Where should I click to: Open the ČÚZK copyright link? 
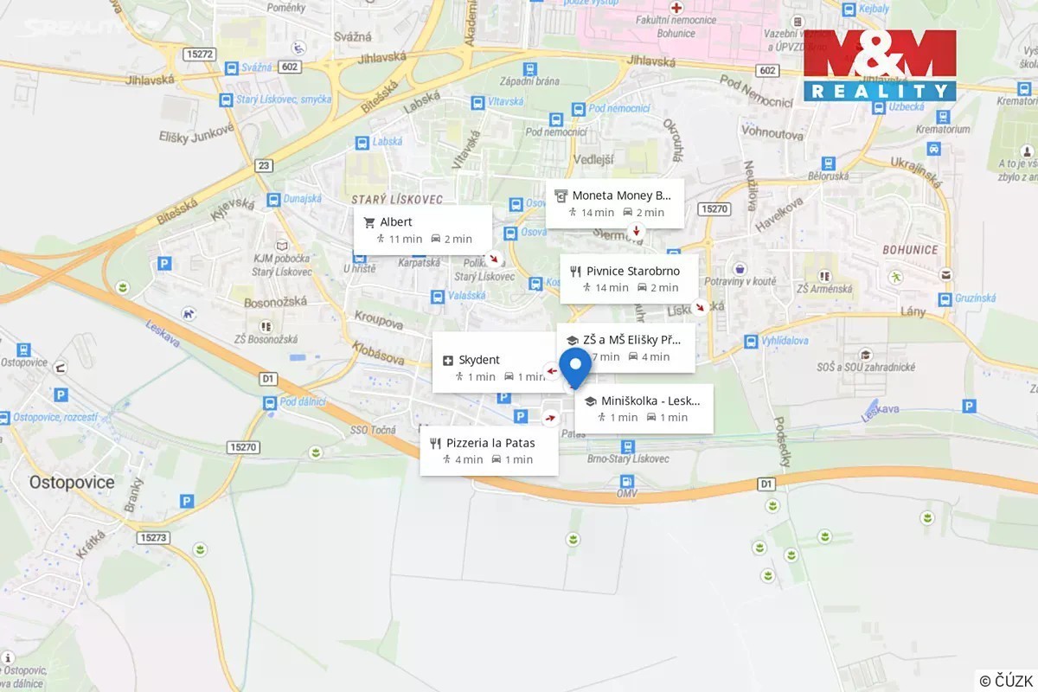pyautogui.click(x=1006, y=680)
